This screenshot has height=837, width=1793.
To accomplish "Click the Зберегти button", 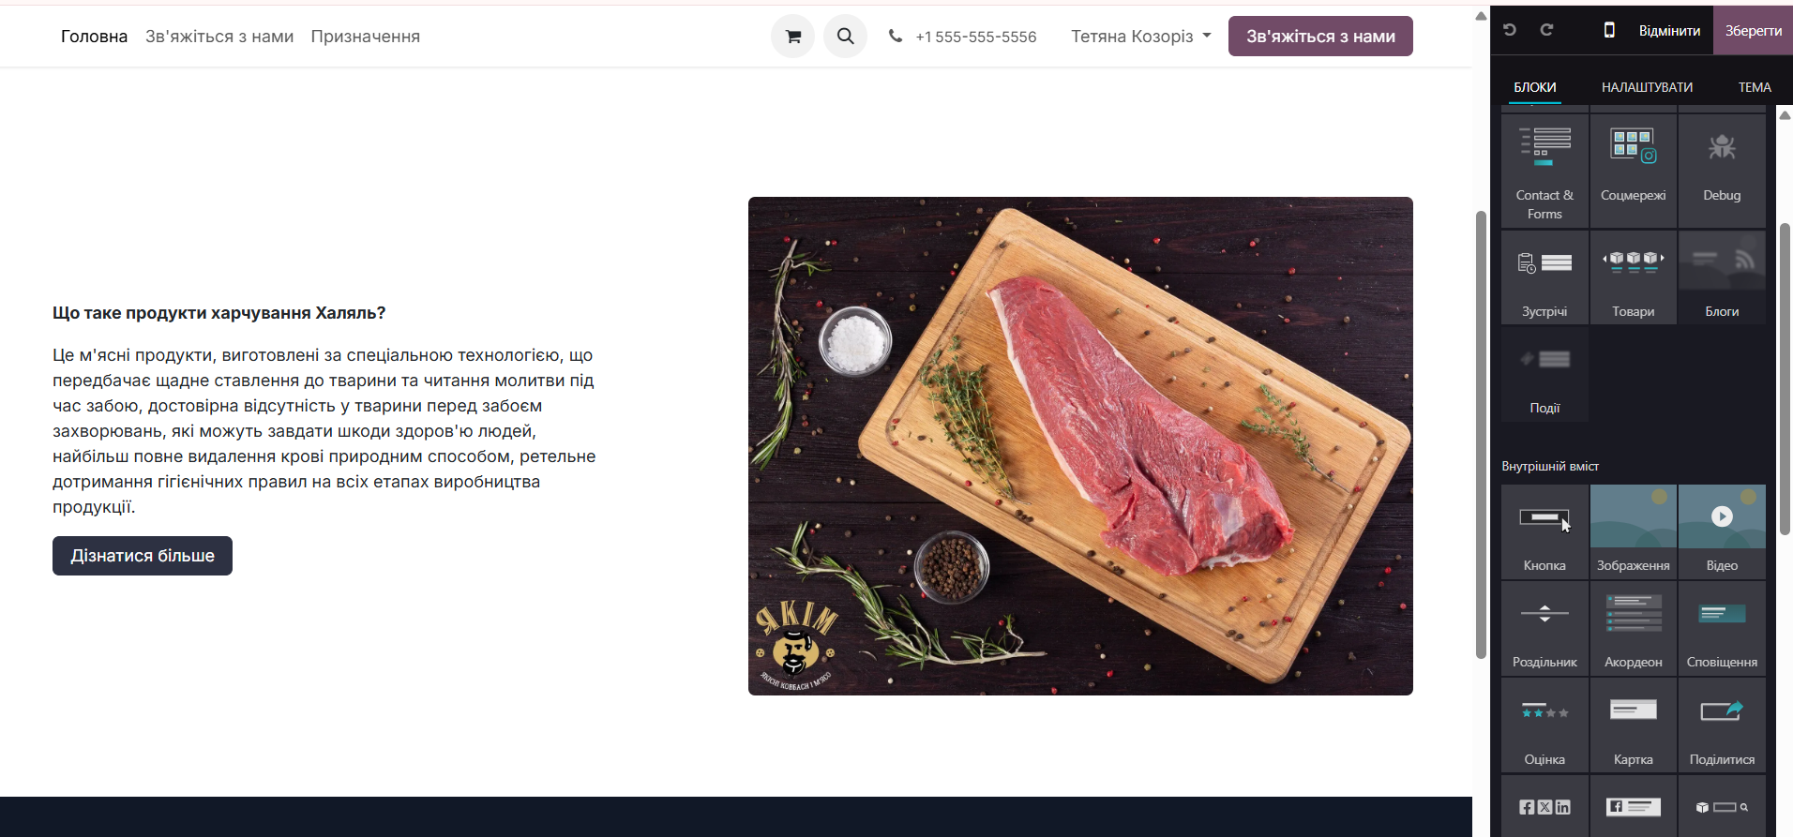I will [1753, 30].
